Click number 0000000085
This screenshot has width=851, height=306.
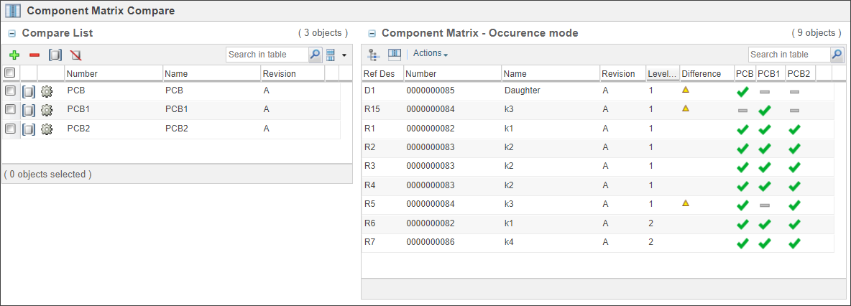(x=431, y=91)
